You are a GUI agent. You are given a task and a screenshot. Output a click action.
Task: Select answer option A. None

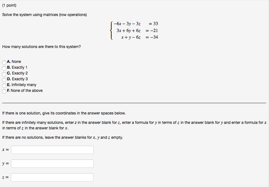(4, 62)
